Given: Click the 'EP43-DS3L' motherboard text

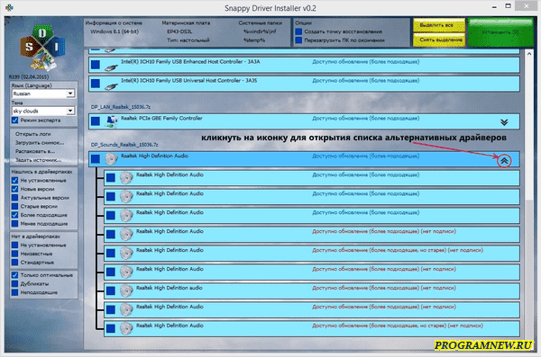Looking at the screenshot, I should 179,31.
